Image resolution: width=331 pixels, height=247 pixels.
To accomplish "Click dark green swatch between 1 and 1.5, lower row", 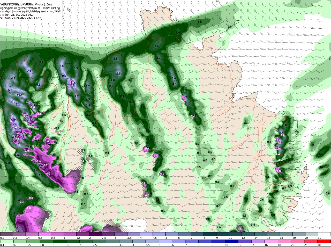I will coord(59,241).
